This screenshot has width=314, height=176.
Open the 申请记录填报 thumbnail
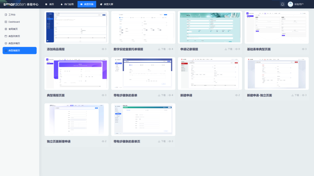tap(210, 27)
